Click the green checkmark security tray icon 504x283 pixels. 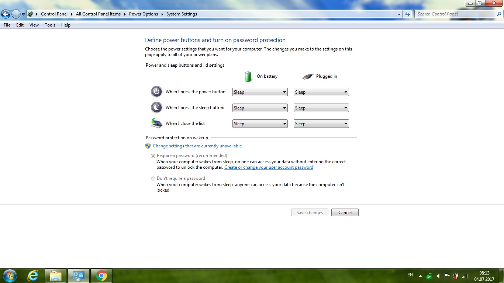pos(429,276)
